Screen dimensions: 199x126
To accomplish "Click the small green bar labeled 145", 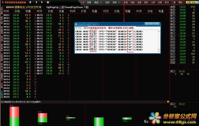I will click(71, 118).
